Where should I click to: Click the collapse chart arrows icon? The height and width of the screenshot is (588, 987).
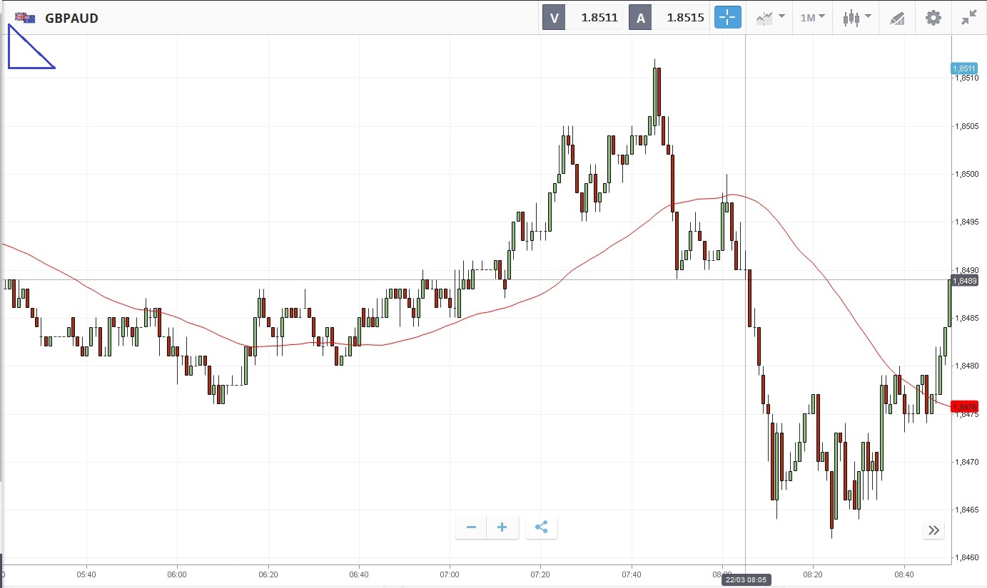coord(968,18)
